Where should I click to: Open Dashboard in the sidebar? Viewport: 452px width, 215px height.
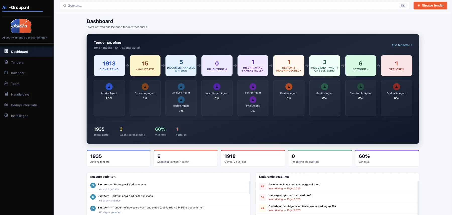(27, 52)
